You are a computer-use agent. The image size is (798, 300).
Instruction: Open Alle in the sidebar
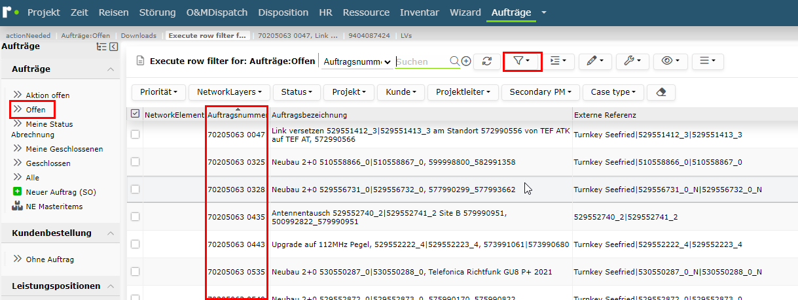[33, 178]
